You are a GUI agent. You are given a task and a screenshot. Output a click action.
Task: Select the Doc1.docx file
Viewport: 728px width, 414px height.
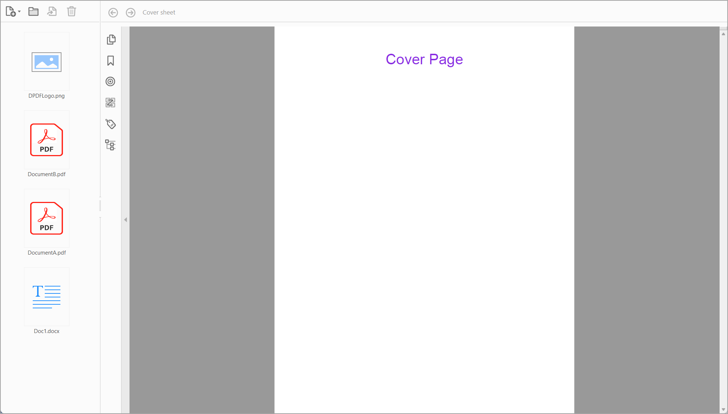[x=47, y=297]
